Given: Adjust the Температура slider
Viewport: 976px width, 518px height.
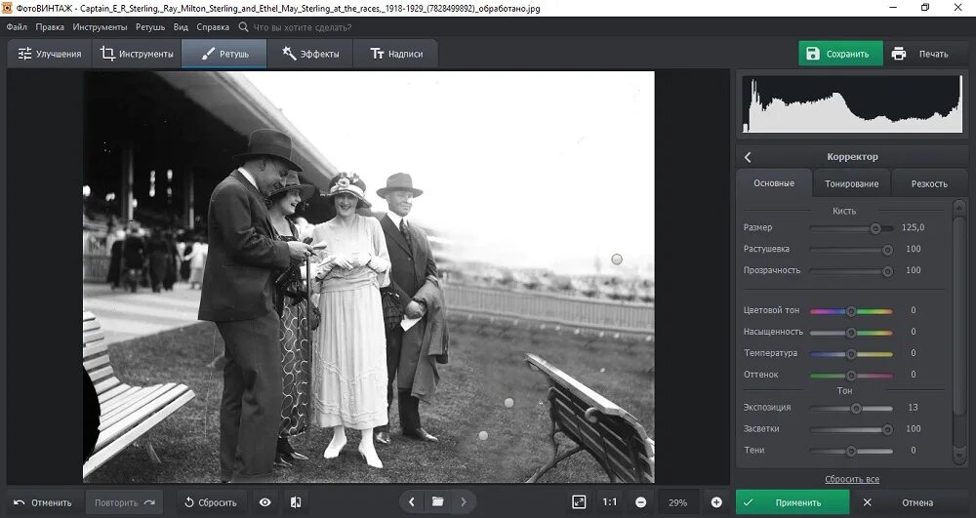Looking at the screenshot, I should pos(851,354).
